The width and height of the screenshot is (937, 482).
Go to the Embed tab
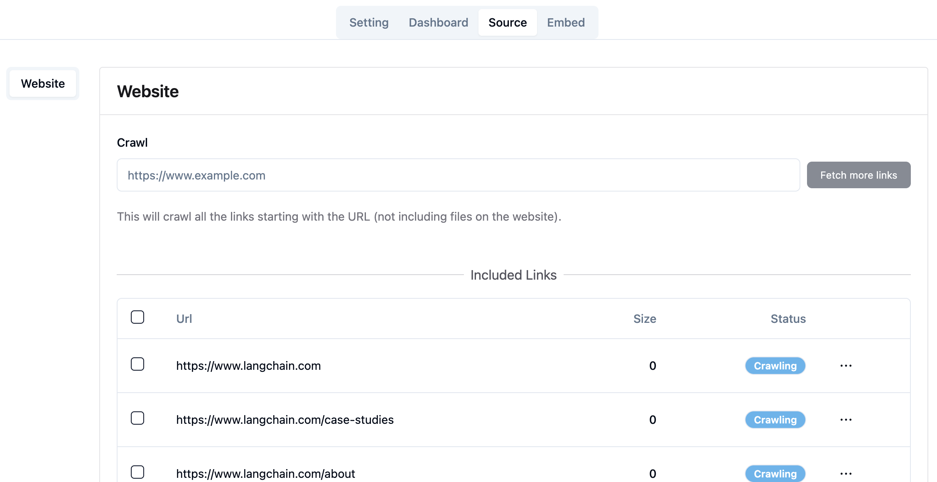click(566, 22)
